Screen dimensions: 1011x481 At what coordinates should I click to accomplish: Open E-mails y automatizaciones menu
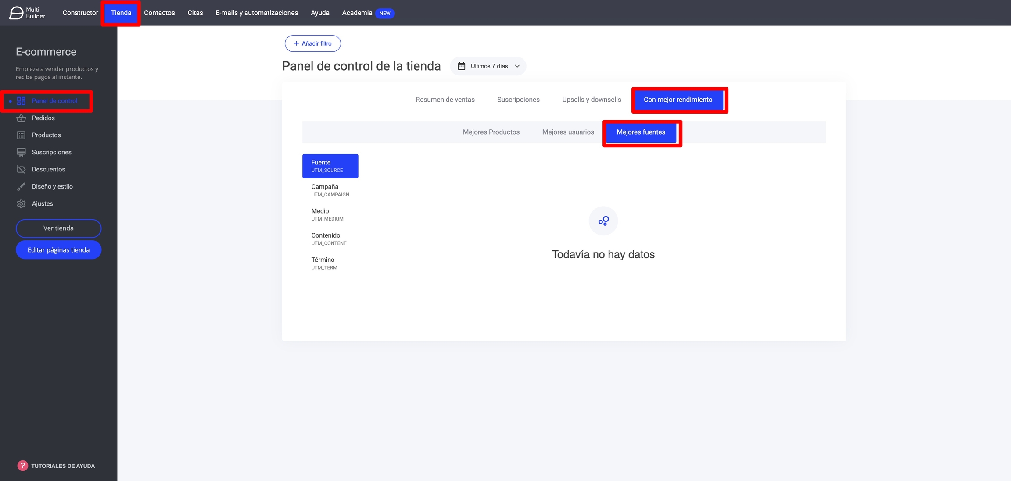point(257,13)
